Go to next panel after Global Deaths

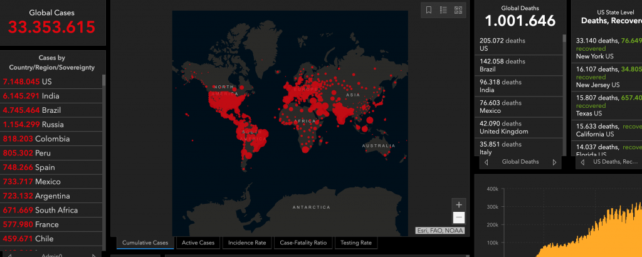click(x=554, y=162)
